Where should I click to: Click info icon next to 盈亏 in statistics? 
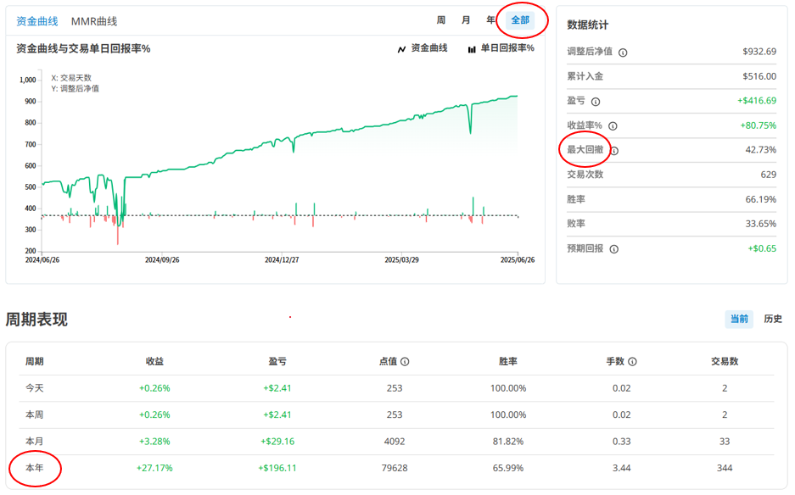point(596,102)
